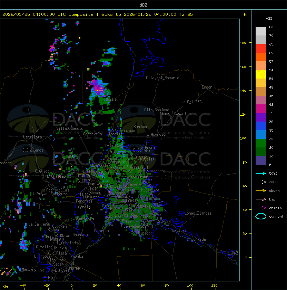This screenshot has width=287, height=290.
Task: Click the 'C_Chilenos' map label
Action: pos(33,150)
